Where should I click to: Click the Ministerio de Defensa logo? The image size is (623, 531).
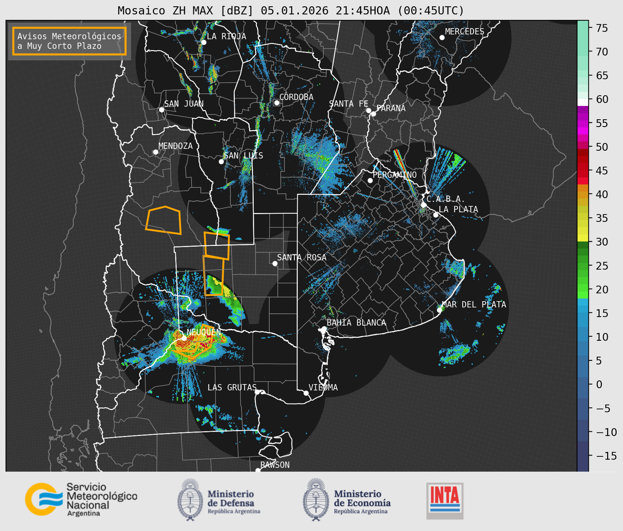tap(219, 500)
